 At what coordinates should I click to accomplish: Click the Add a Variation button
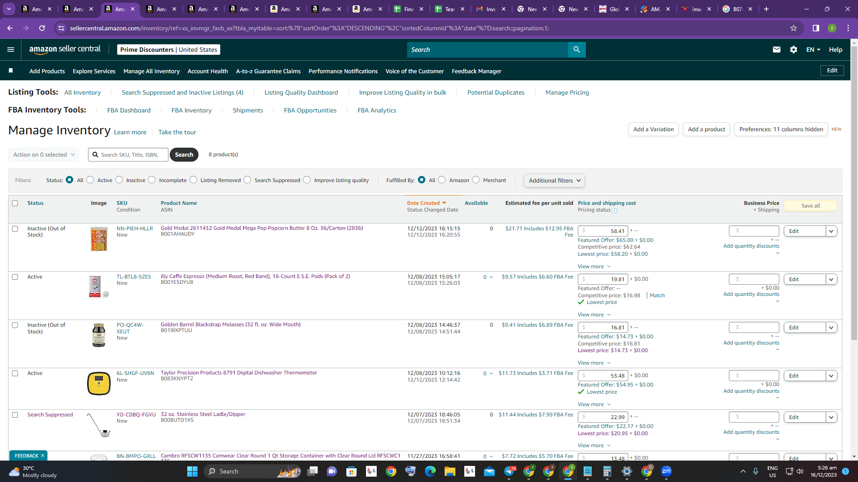653,129
